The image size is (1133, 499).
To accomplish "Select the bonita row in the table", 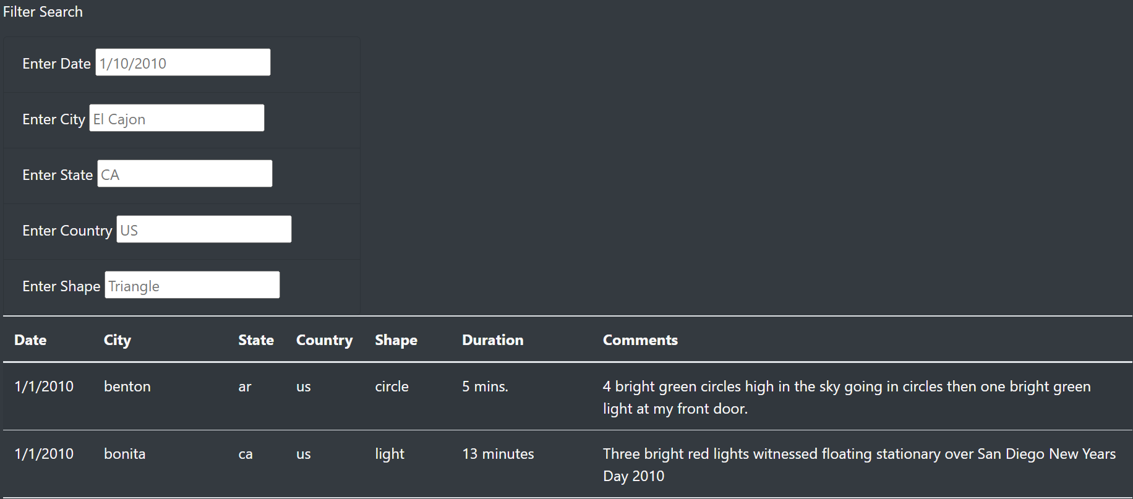I will pos(124,453).
